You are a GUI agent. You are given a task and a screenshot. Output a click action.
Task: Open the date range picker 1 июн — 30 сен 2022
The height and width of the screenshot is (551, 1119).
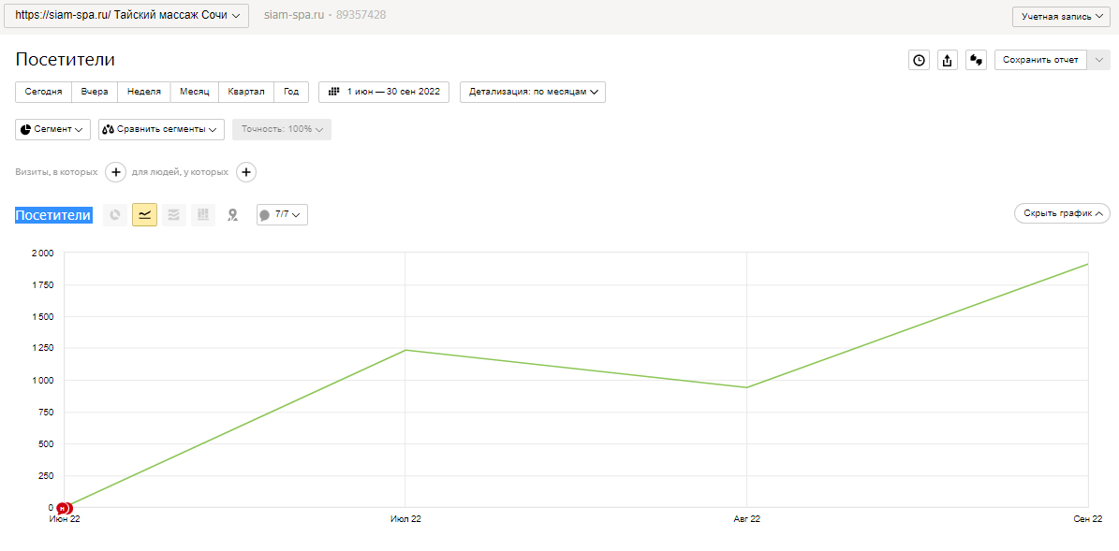coord(384,92)
